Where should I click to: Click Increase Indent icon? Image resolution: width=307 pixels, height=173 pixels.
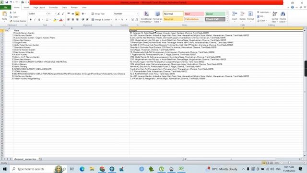pos(87,20)
